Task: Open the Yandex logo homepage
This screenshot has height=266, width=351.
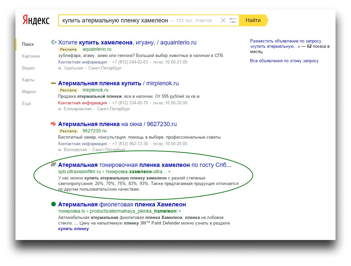Action: 36,20
